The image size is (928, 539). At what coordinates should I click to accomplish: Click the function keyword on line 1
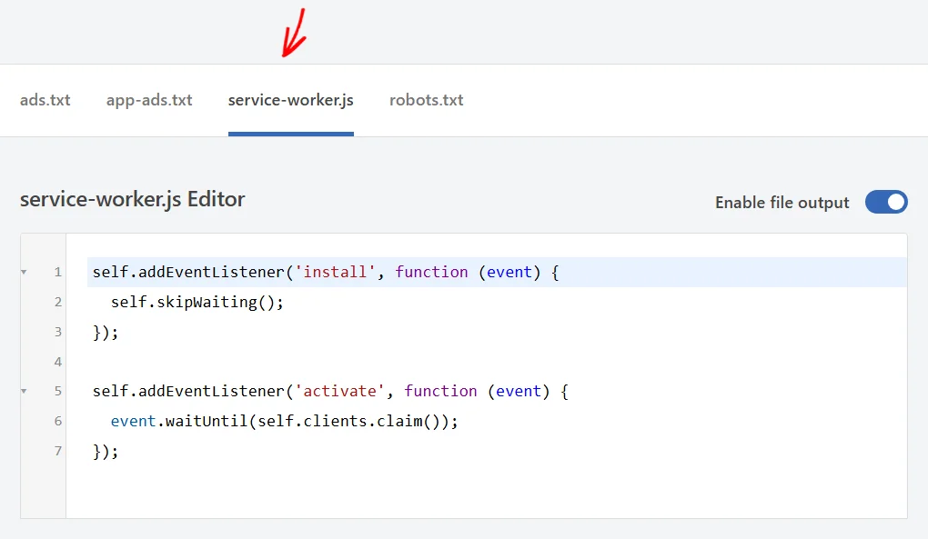tap(431, 272)
